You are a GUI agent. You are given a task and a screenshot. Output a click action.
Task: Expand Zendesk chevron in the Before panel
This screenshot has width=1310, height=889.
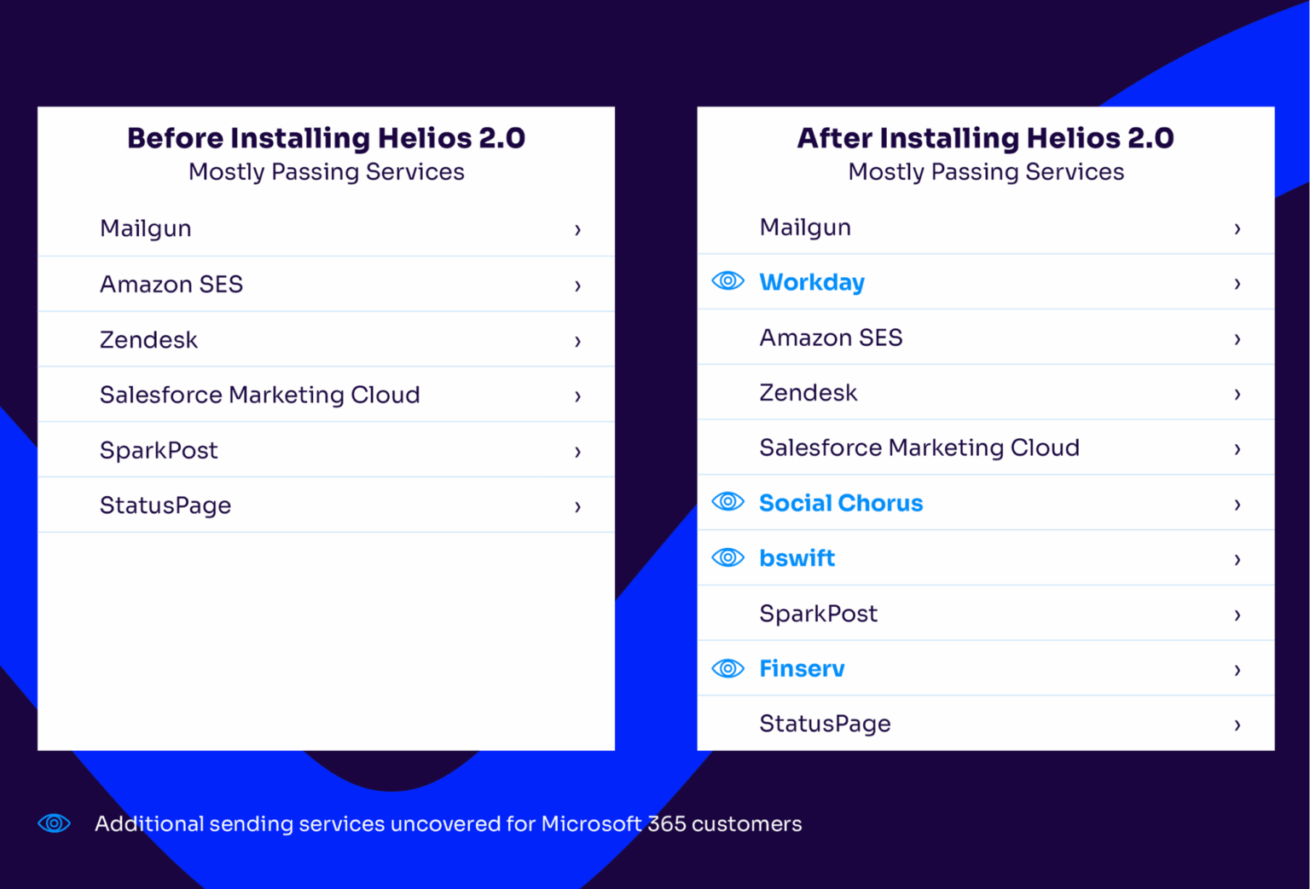pyautogui.click(x=577, y=341)
